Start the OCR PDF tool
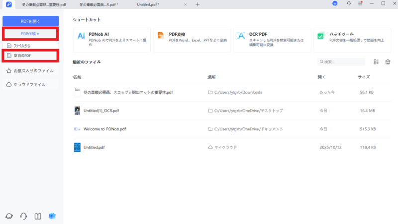The image size is (398, 224). tap(272, 40)
